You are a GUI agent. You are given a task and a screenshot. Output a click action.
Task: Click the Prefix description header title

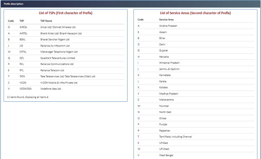tap(13, 4)
